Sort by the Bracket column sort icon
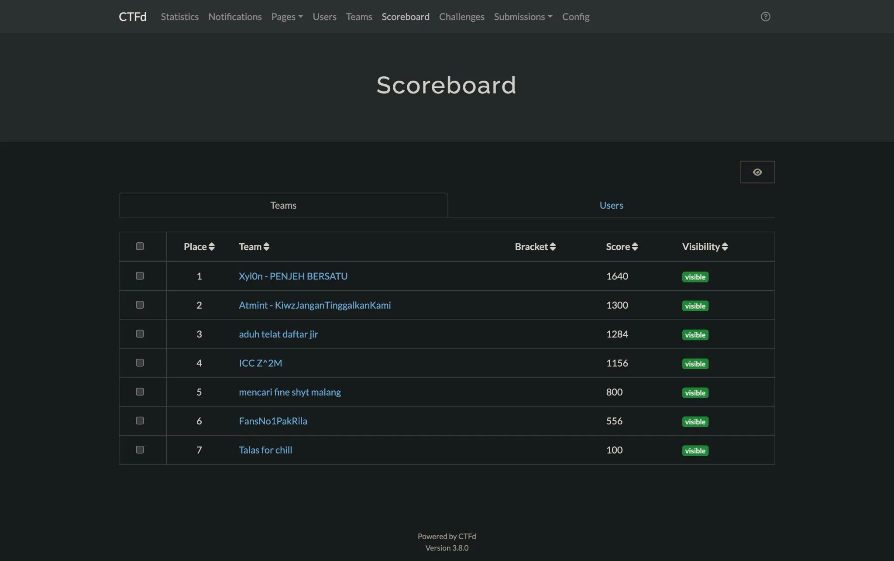 [x=553, y=246]
